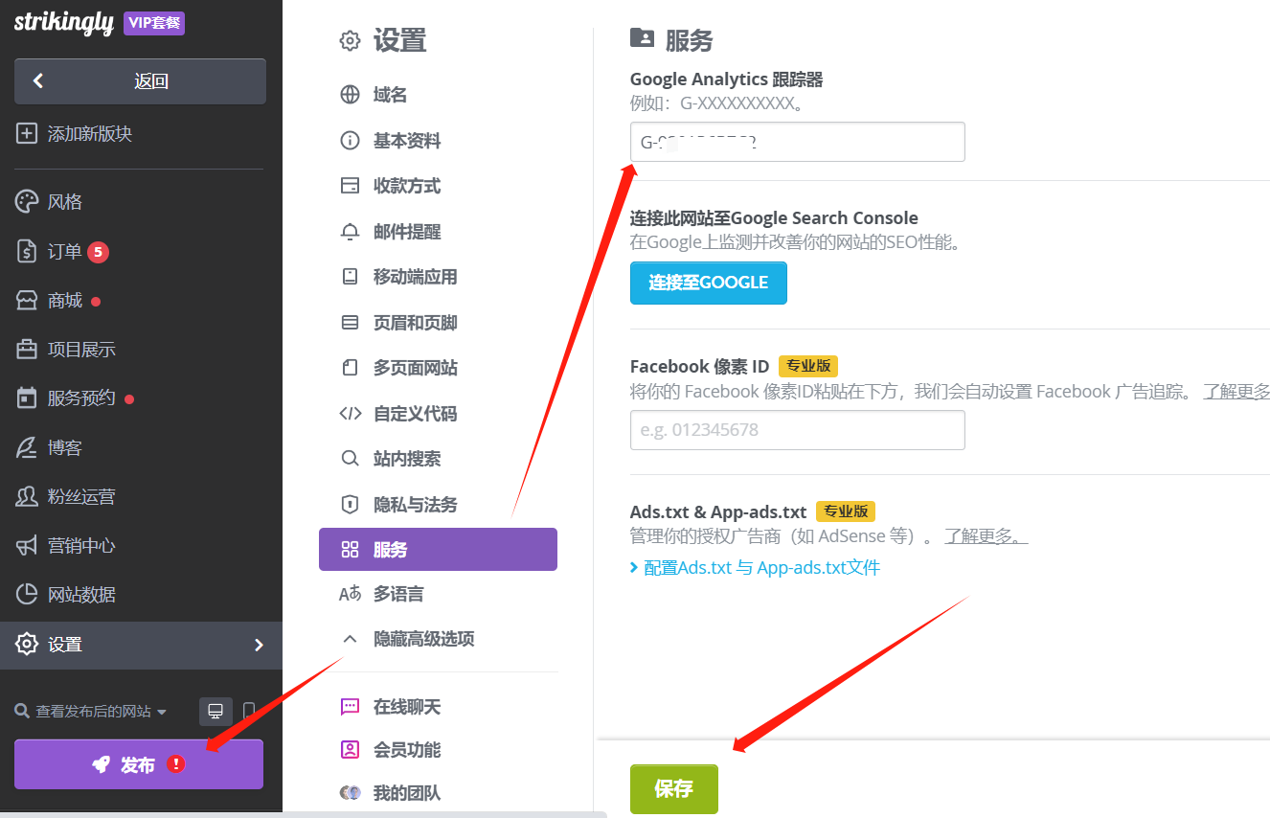Screen dimensions: 1270x818
Task: Select the active 服务 settings tab
Action: (x=438, y=550)
